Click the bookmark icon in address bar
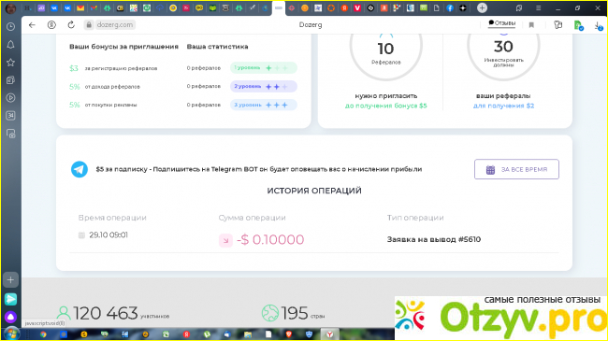Viewport: 608px width, 341px height. click(x=531, y=25)
